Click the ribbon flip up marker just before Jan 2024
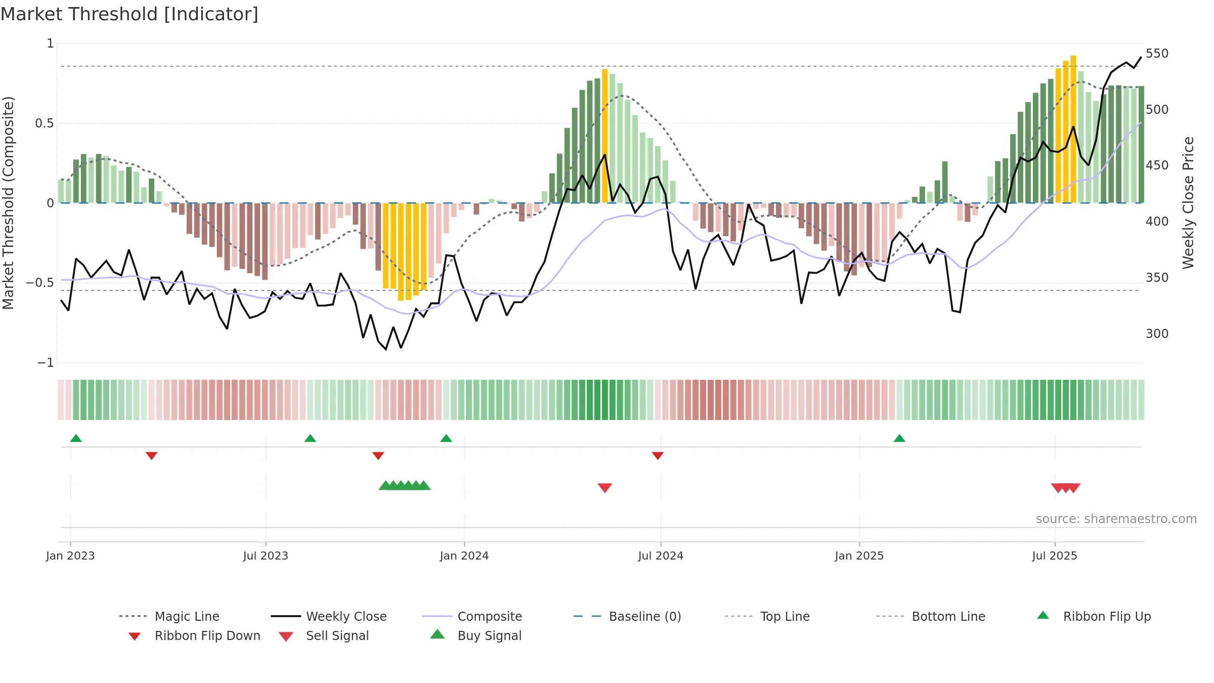Viewport: 1214px width, 683px height. pyautogui.click(x=446, y=438)
